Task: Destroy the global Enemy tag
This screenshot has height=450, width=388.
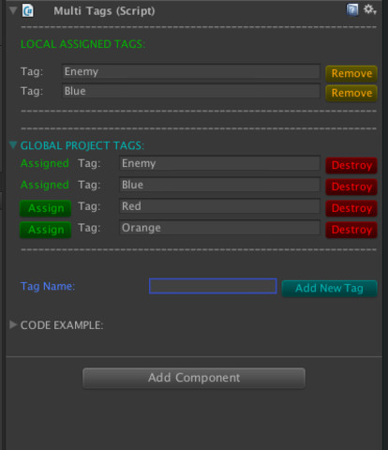Action: point(351,165)
